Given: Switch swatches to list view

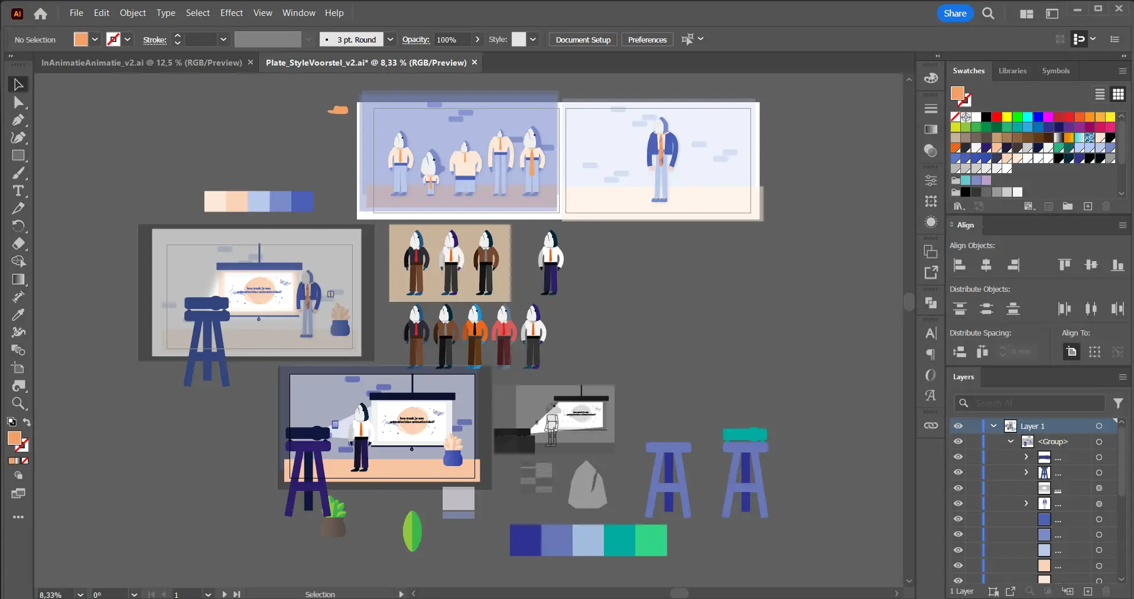Looking at the screenshot, I should coord(1099,95).
